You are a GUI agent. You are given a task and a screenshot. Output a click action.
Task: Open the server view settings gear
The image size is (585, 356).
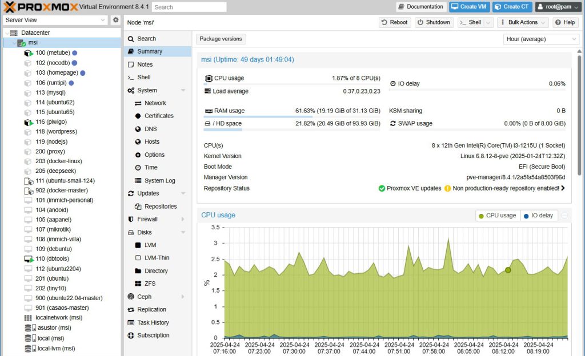tap(115, 20)
